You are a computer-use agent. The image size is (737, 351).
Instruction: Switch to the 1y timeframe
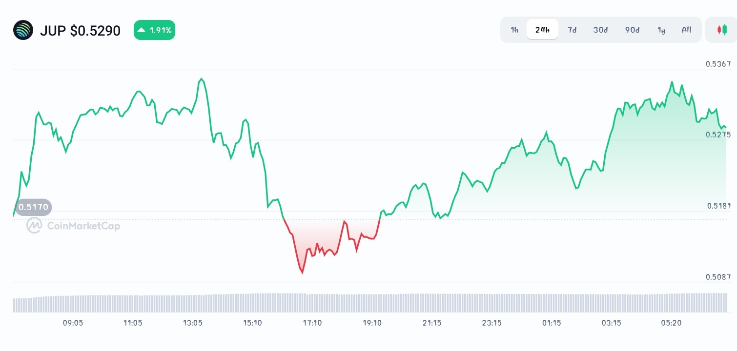pos(661,30)
